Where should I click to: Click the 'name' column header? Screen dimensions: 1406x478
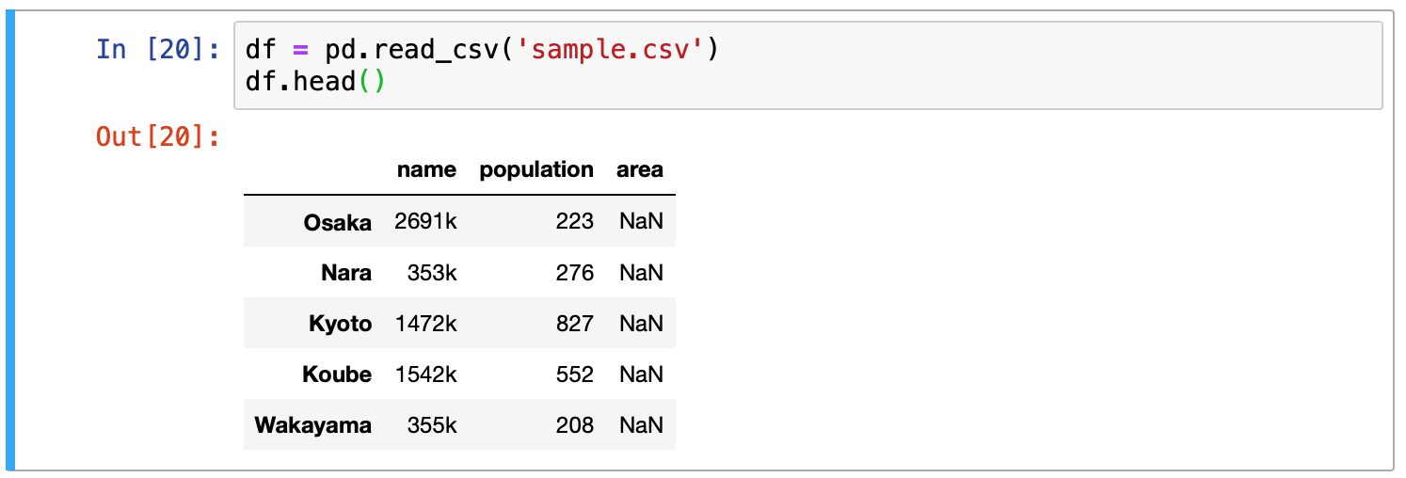click(426, 170)
